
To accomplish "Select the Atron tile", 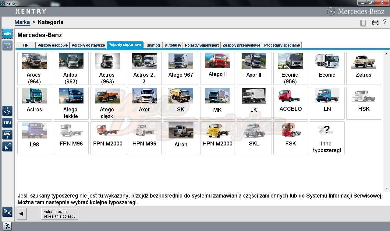I will [x=181, y=138].
